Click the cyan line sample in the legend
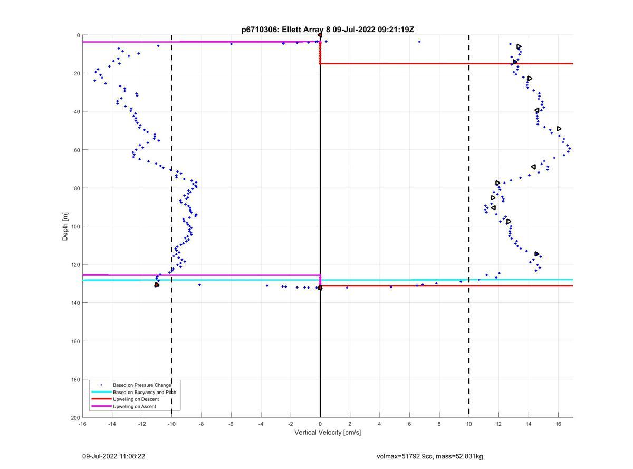The image size is (633, 469). (101, 392)
